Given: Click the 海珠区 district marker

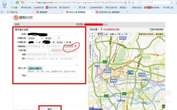Looking at the screenshot, I should point(114,81).
